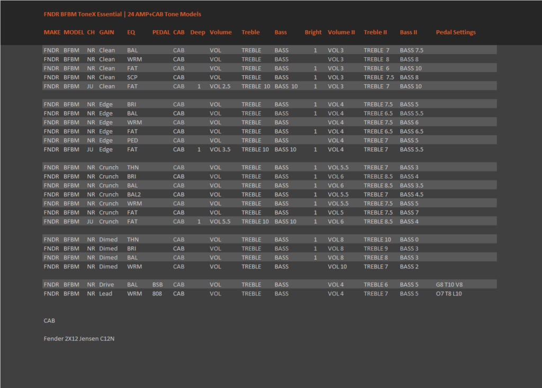This screenshot has height=388, width=542.
Task: Select the EQ column header
Action: click(x=131, y=32)
